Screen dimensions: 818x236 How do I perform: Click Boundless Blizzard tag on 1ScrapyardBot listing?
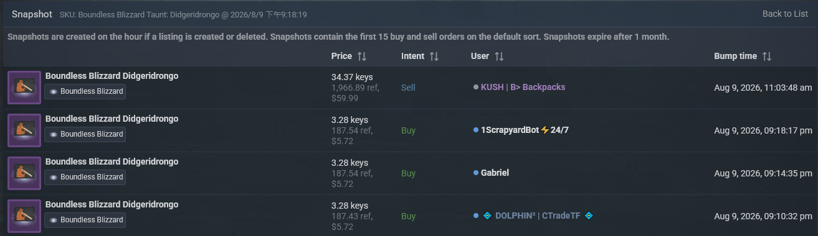(x=85, y=134)
